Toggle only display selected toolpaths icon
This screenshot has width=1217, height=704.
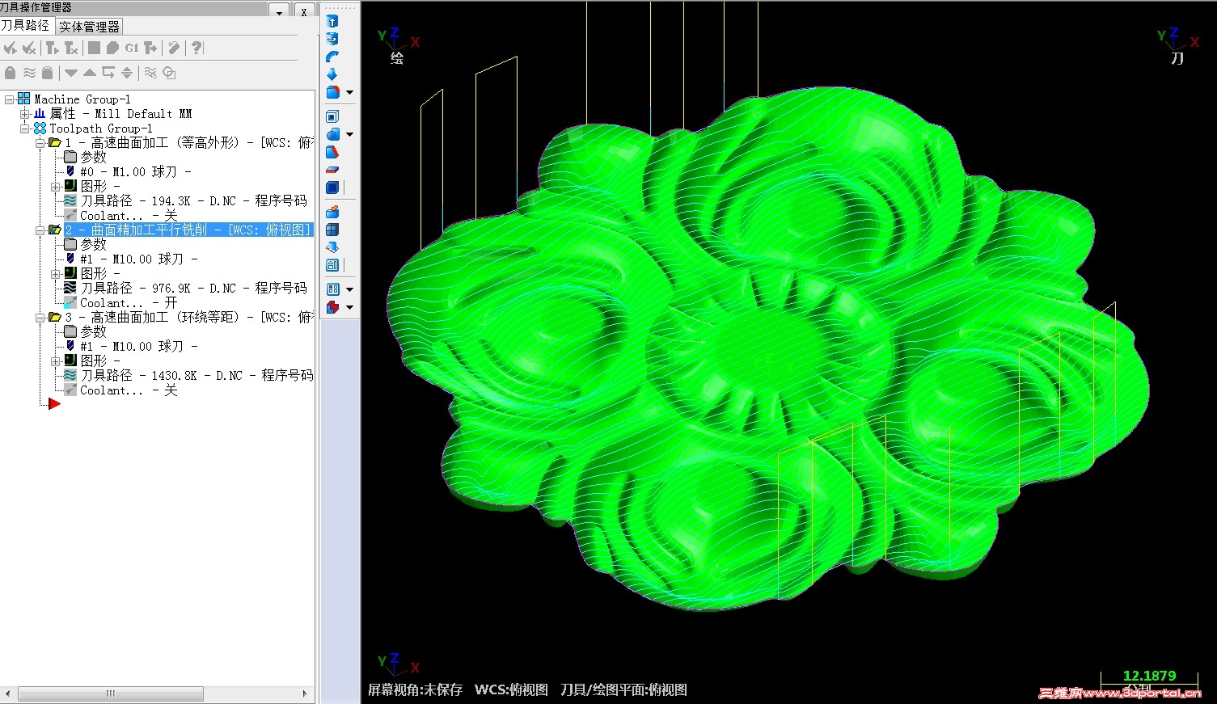click(150, 73)
